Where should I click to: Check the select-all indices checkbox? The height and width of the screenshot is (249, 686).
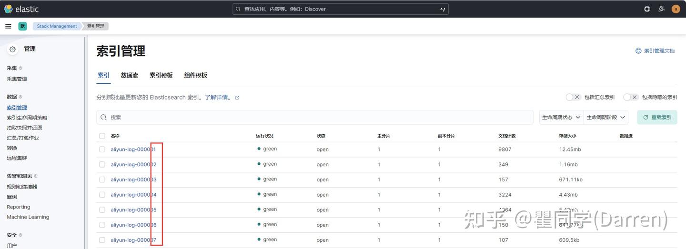point(102,136)
